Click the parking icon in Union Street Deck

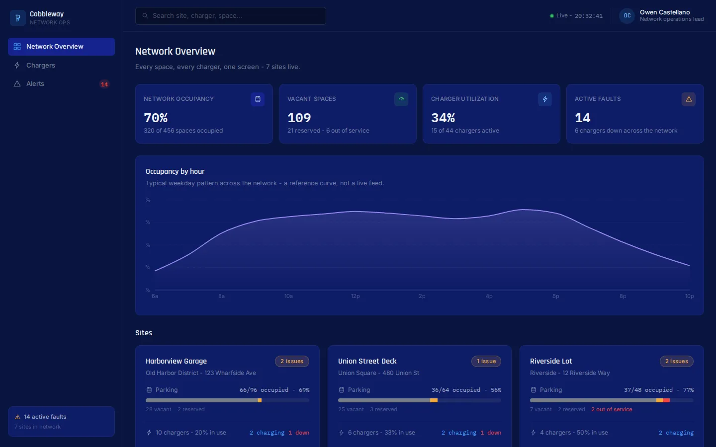coord(342,390)
